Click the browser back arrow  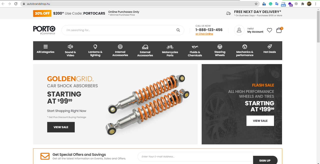[3, 4]
